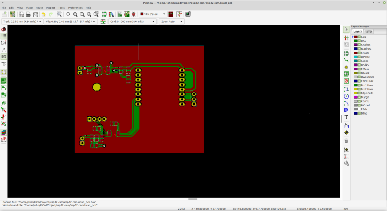Open the Preferences menu
Image resolution: width=387 pixels, height=211 pixels.
click(75, 8)
